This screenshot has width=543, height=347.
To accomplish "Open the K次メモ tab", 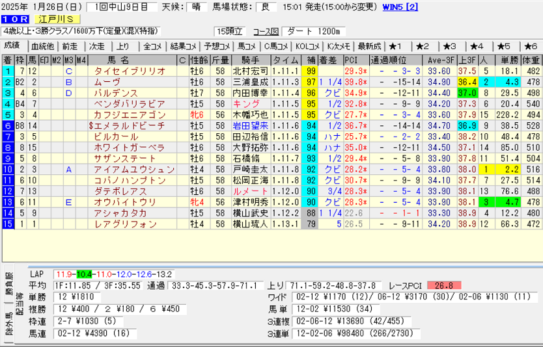I will click(x=339, y=46).
